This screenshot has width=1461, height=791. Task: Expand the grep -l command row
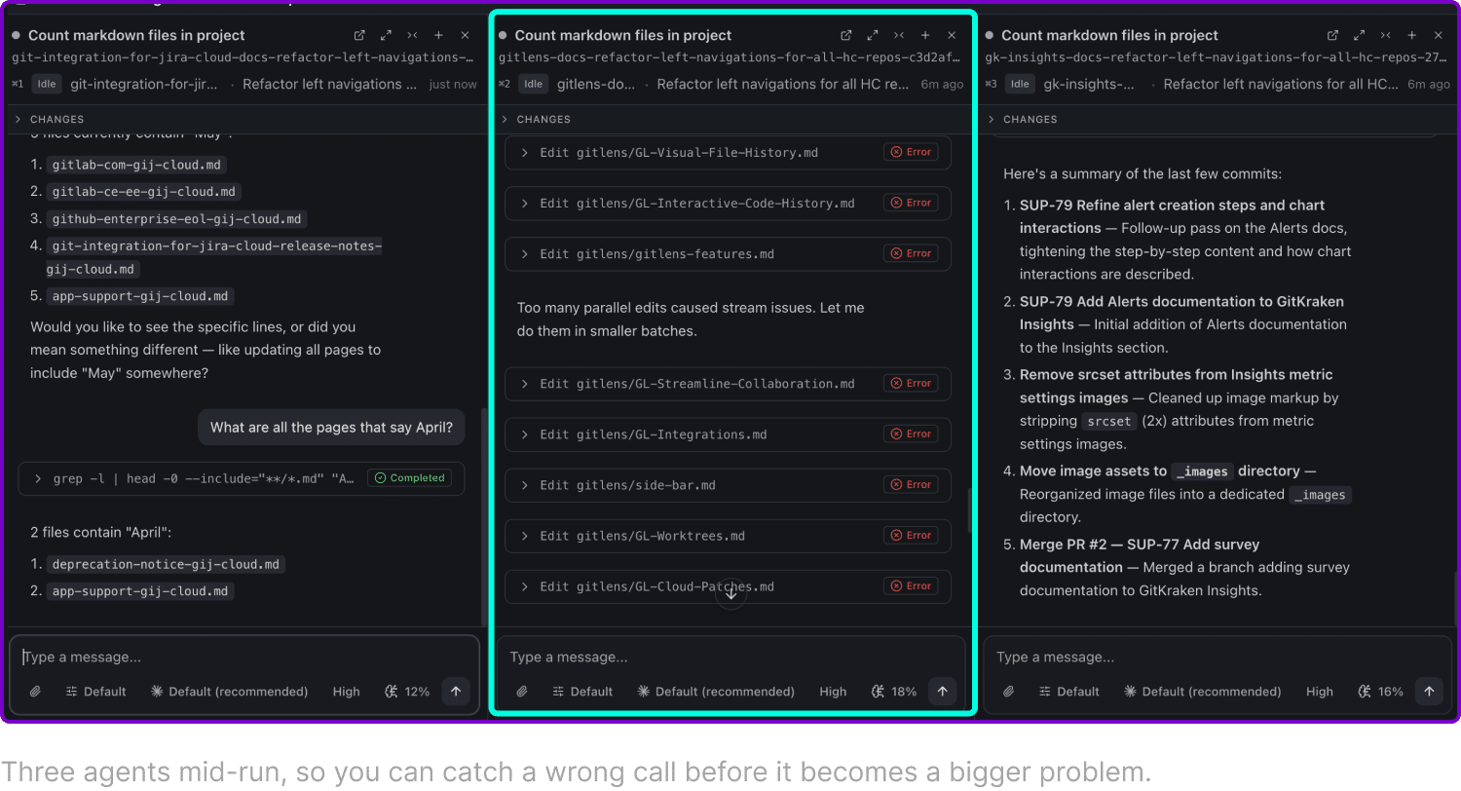[241, 478]
